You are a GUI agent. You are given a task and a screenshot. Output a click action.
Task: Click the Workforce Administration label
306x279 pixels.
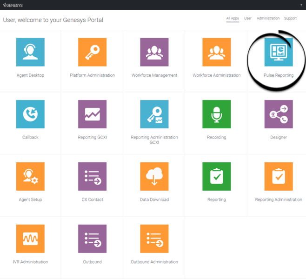click(x=217, y=75)
